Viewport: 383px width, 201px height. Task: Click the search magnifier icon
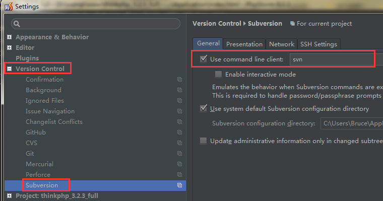17,24
